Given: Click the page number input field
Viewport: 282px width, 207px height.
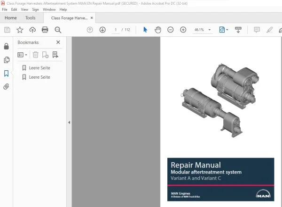Looking at the screenshot, I should click(116, 30).
